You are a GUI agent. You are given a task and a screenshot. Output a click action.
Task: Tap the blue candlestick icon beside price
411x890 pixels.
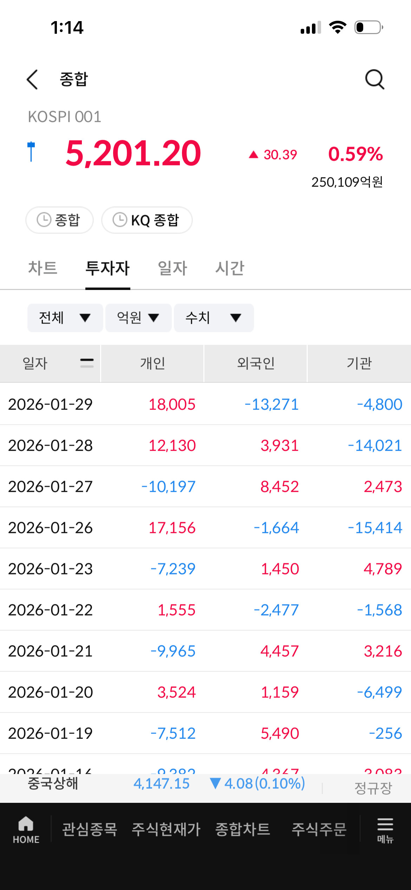(x=31, y=152)
